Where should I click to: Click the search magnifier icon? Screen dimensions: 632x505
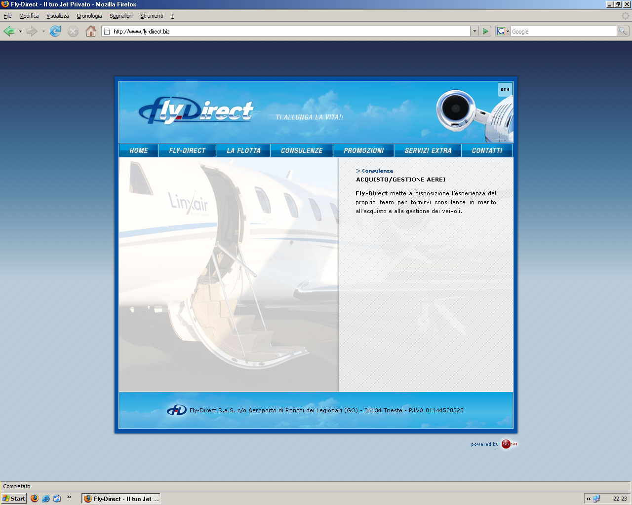[623, 31]
